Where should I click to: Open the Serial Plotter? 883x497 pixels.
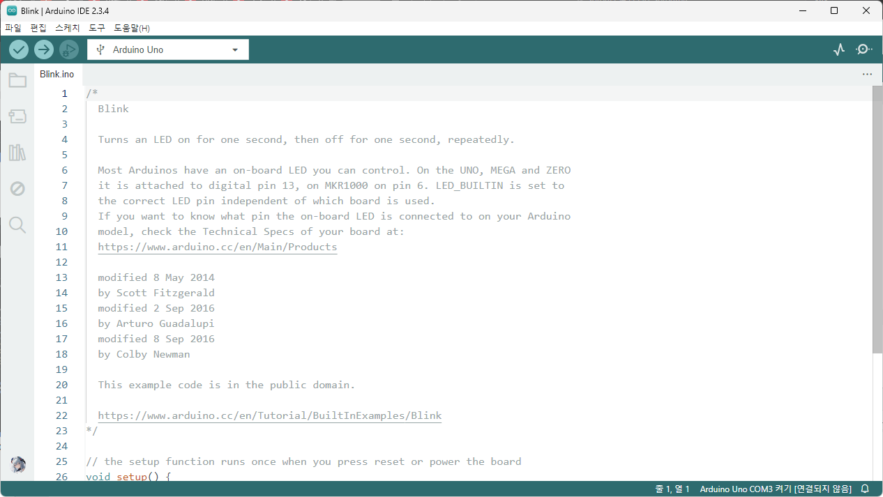(839, 49)
